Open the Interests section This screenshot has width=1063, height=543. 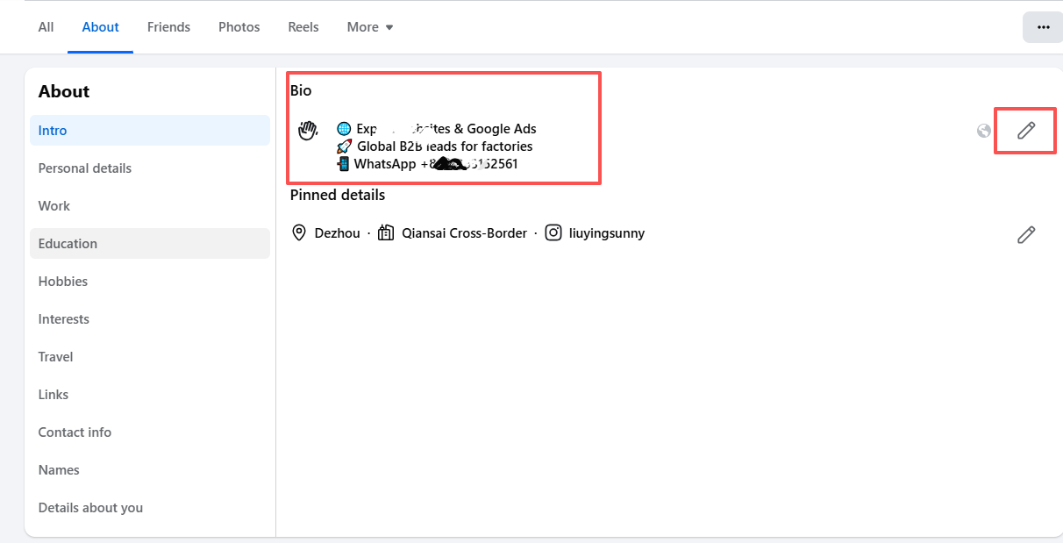pyautogui.click(x=150, y=318)
